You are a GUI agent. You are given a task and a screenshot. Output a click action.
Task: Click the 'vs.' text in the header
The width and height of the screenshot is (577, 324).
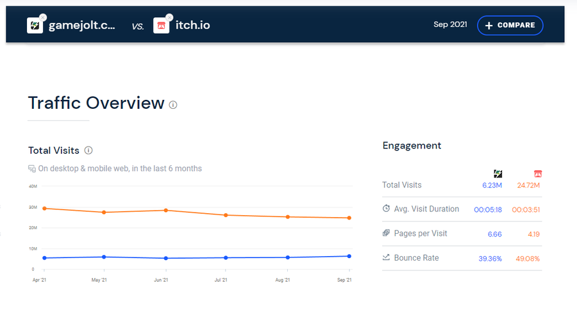coord(138,26)
